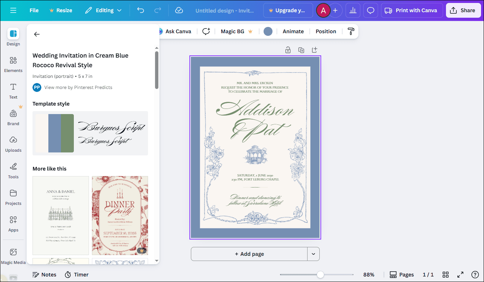Screen dimensions: 484x282
Task: Expand the Add page options chevron
Action: tap(313, 254)
